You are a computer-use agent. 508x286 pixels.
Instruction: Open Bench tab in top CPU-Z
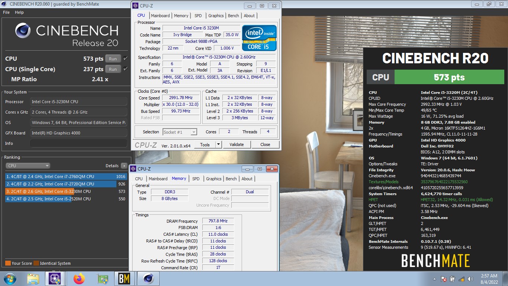pyautogui.click(x=234, y=16)
